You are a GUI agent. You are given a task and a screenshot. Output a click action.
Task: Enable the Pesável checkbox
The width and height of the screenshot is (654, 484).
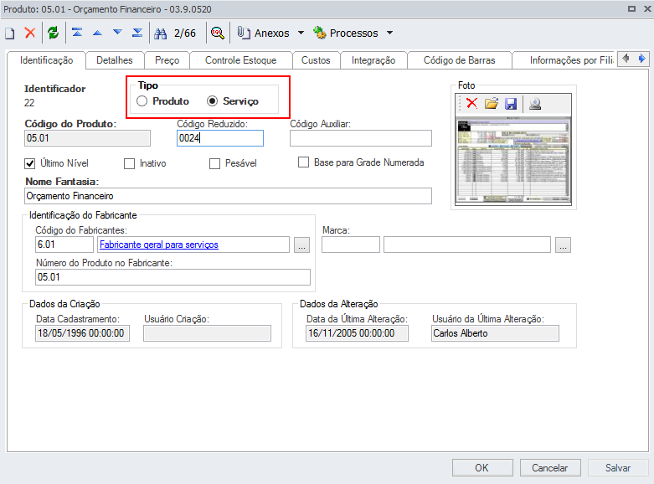click(215, 163)
